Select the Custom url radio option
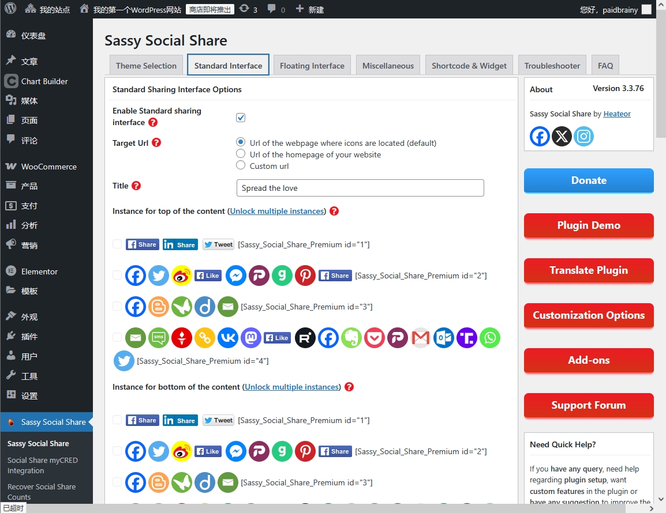Viewport: 666px width, 513px height. [x=241, y=165]
